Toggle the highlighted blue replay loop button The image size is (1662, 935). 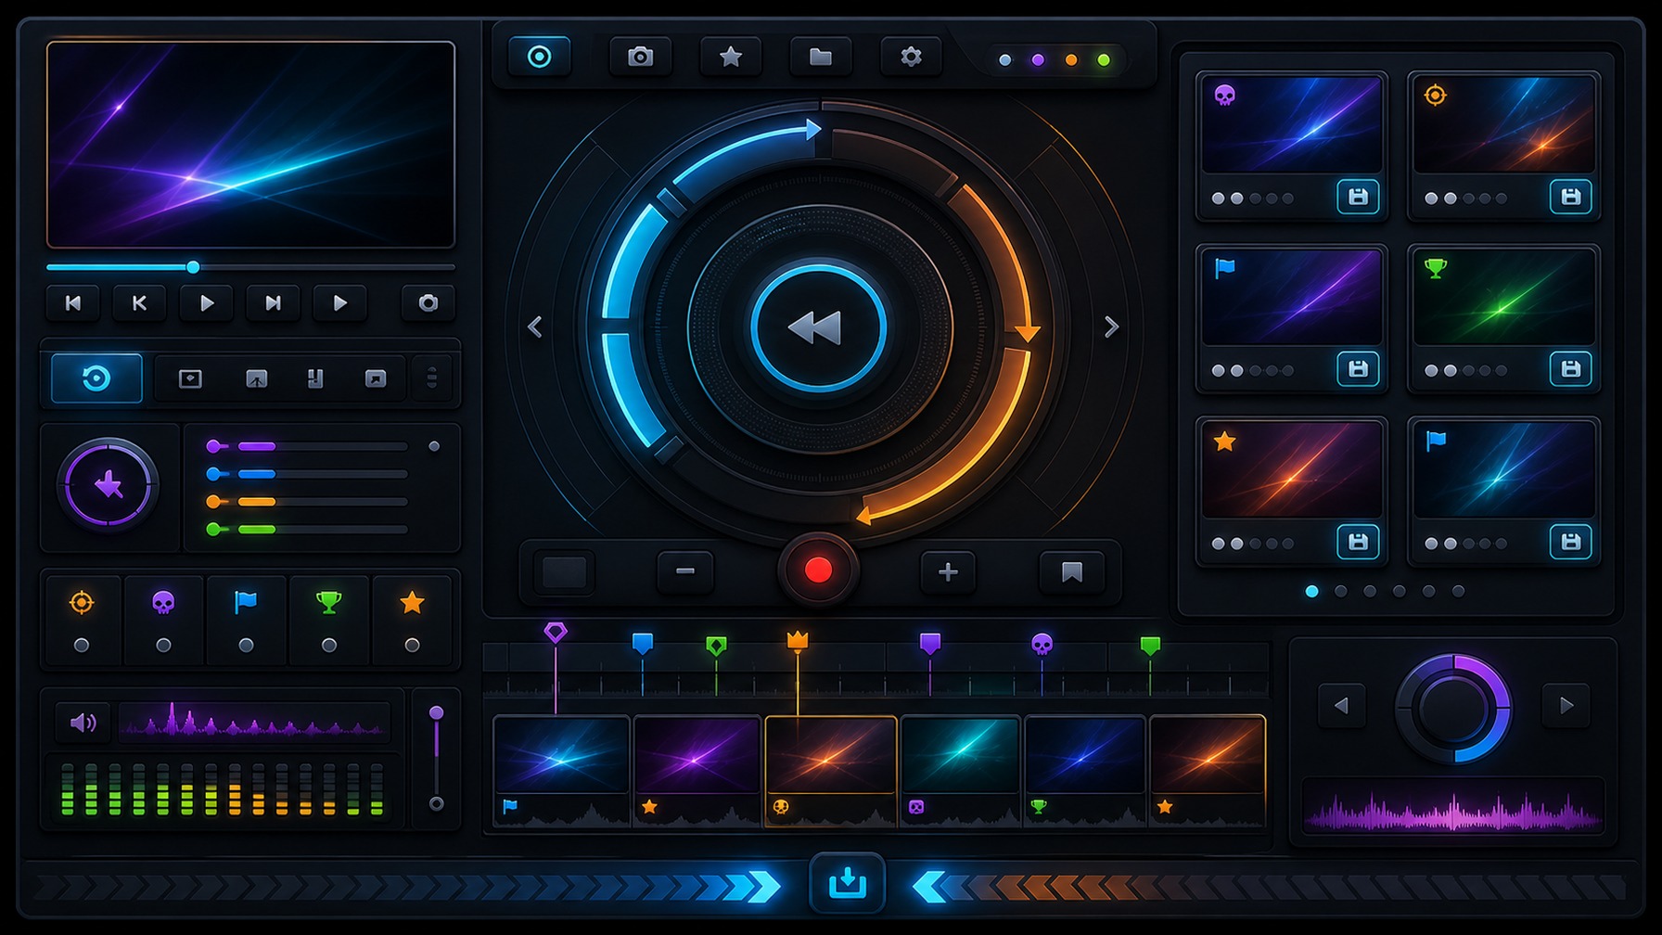(x=96, y=378)
